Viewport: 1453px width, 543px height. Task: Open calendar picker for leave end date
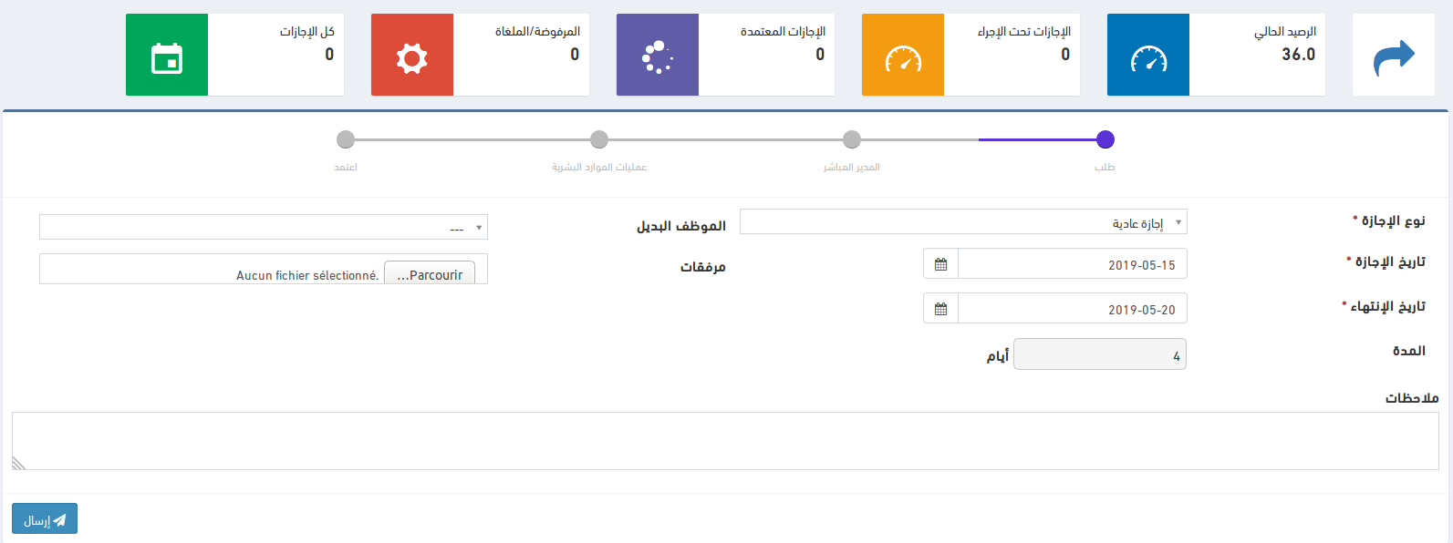click(940, 309)
